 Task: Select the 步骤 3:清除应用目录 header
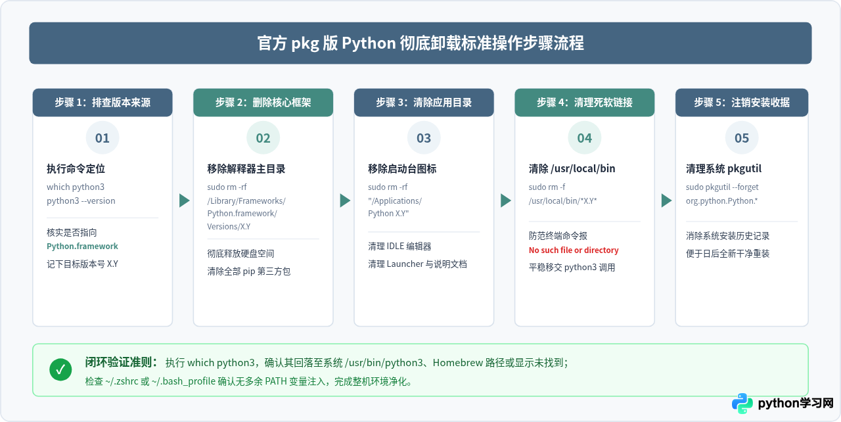pyautogui.click(x=424, y=103)
